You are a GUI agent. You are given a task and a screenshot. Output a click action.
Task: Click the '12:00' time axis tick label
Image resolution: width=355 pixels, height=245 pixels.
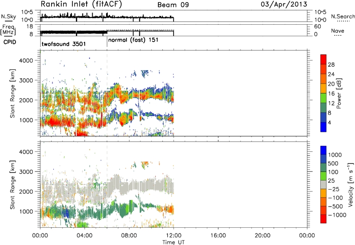[174, 236]
